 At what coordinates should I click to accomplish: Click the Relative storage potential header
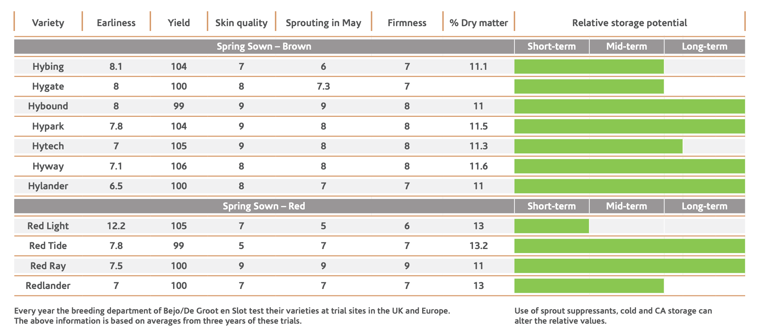629,23
